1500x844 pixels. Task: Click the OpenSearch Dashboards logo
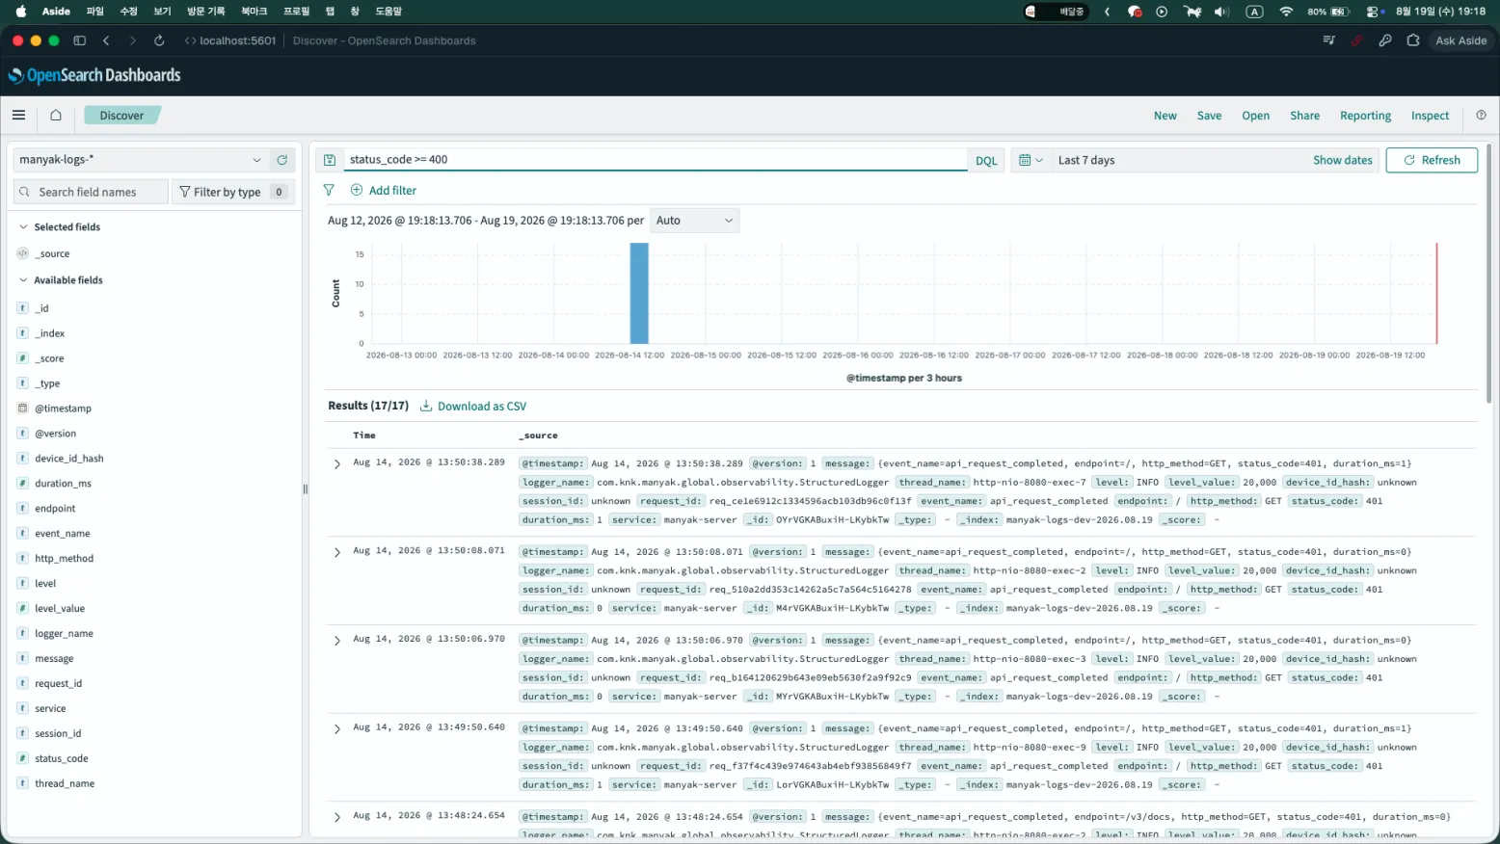(x=94, y=75)
